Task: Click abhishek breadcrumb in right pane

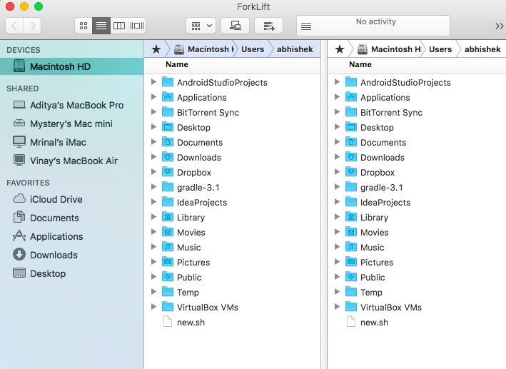Action: [482, 49]
